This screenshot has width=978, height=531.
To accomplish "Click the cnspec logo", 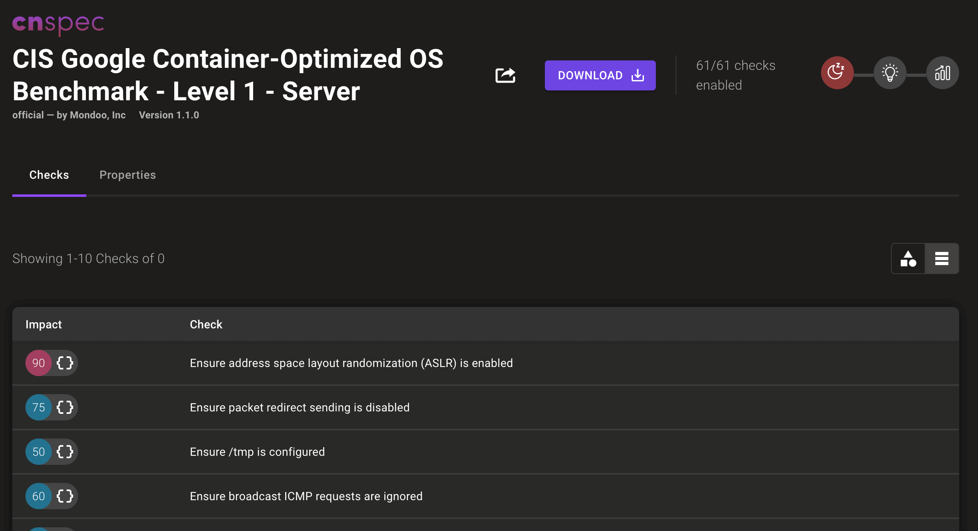I will 58,24.
